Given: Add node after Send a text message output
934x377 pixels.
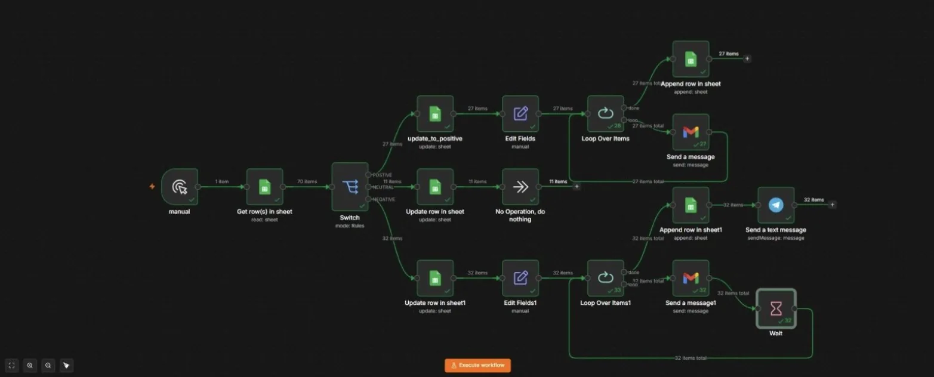Looking at the screenshot, I should tap(833, 205).
